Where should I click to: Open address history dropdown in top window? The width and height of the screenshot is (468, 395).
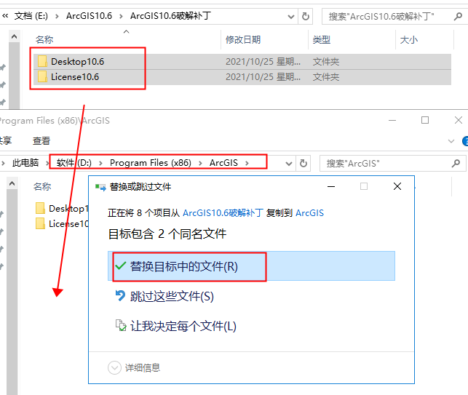click(x=290, y=17)
